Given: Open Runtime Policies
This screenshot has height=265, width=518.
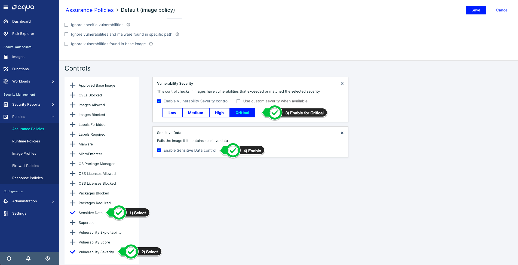Looking at the screenshot, I should (x=26, y=141).
